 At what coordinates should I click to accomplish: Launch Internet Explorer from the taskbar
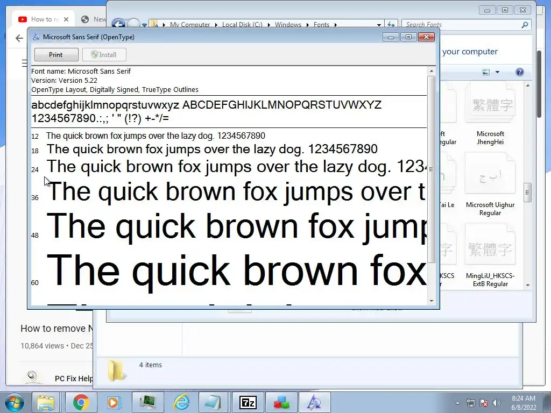tap(181, 402)
